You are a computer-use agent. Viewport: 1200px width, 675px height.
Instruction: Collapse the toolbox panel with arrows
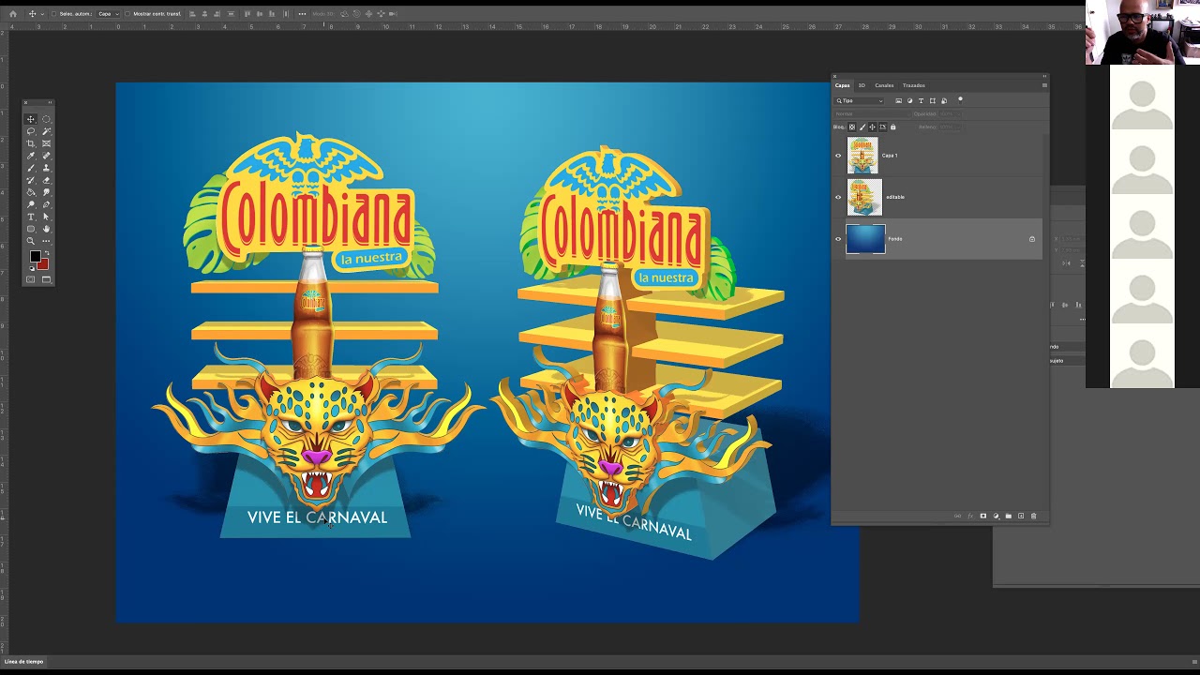point(50,102)
